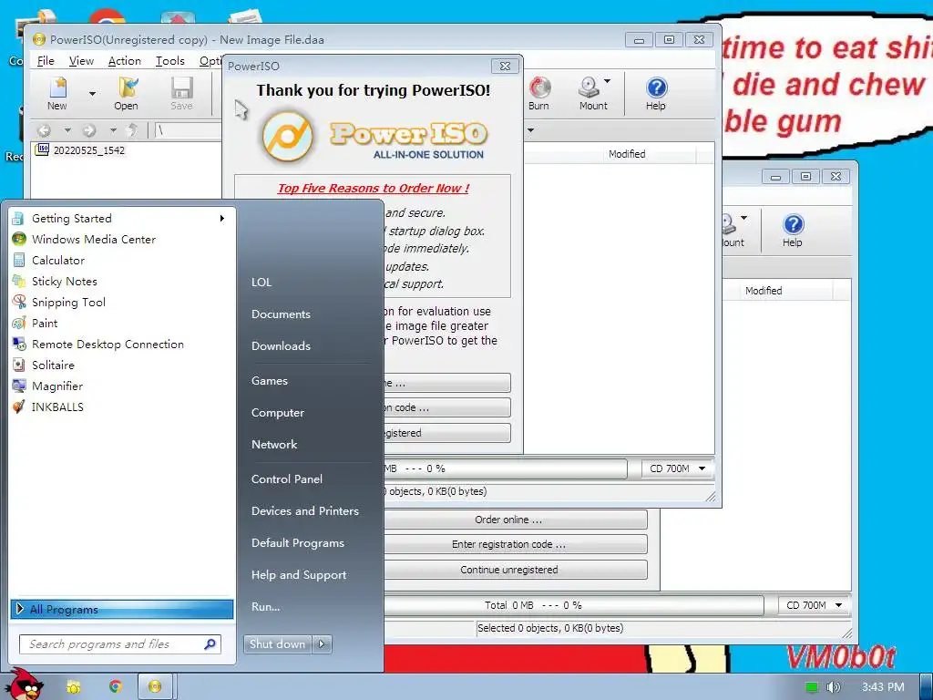The width and height of the screenshot is (933, 700).
Task: Expand All Programs list
Action: pos(121,609)
